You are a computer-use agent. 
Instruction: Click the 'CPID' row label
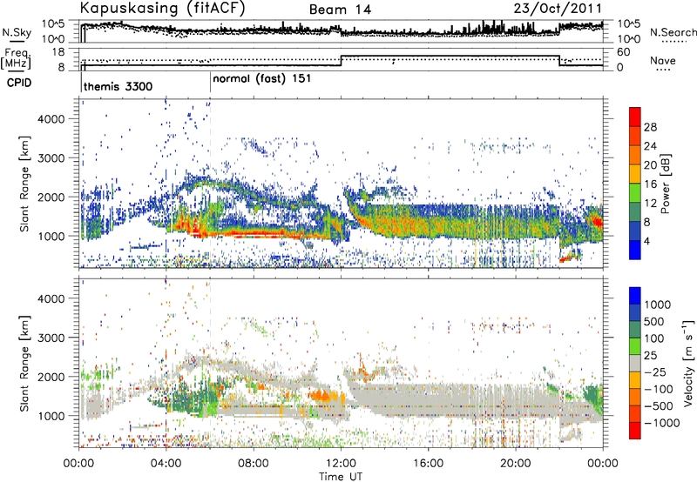click(19, 83)
